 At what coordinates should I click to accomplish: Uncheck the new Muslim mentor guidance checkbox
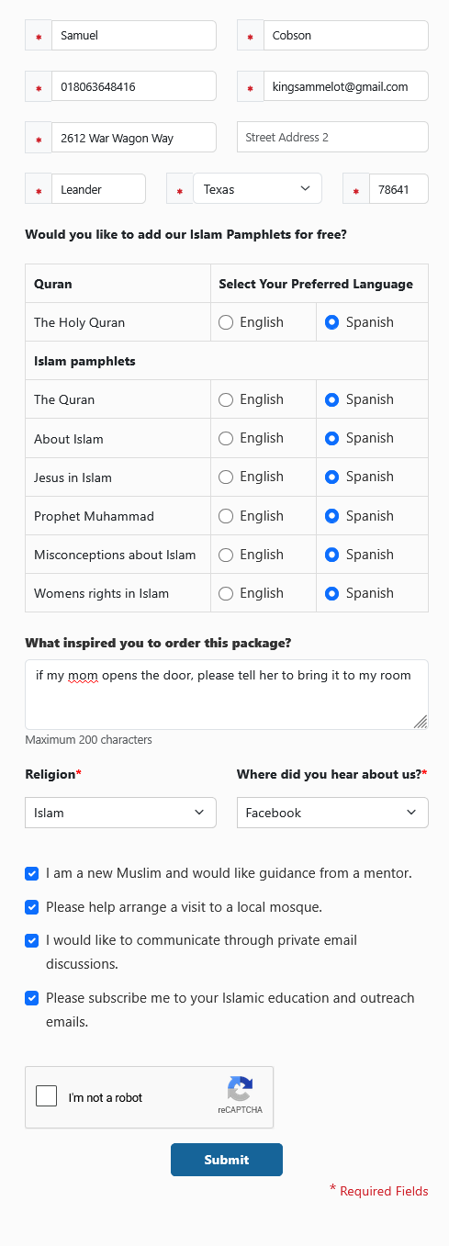(x=32, y=873)
